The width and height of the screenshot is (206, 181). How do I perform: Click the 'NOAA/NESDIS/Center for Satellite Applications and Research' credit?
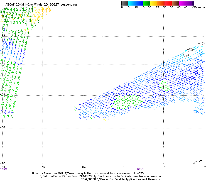[x=120, y=179]
